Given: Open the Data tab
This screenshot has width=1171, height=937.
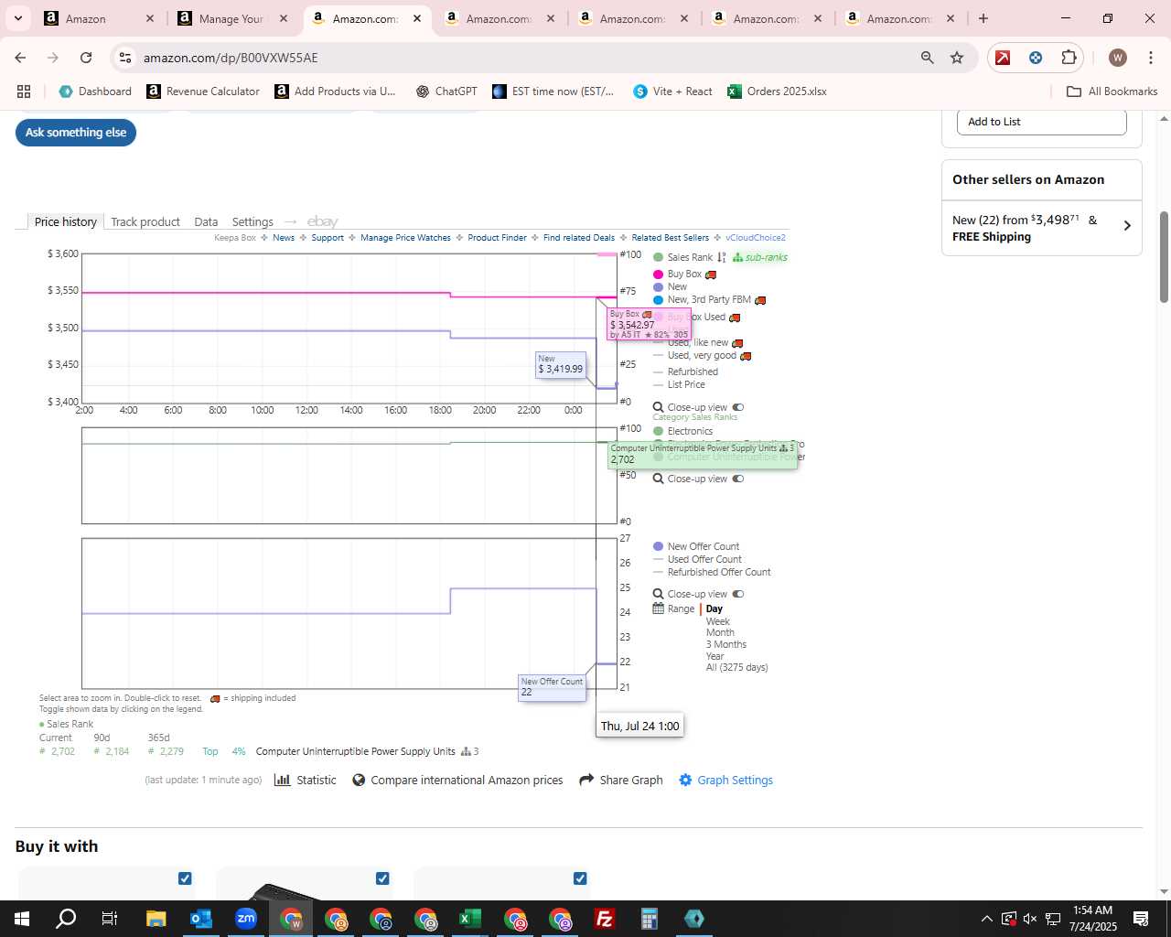Looking at the screenshot, I should pyautogui.click(x=206, y=221).
